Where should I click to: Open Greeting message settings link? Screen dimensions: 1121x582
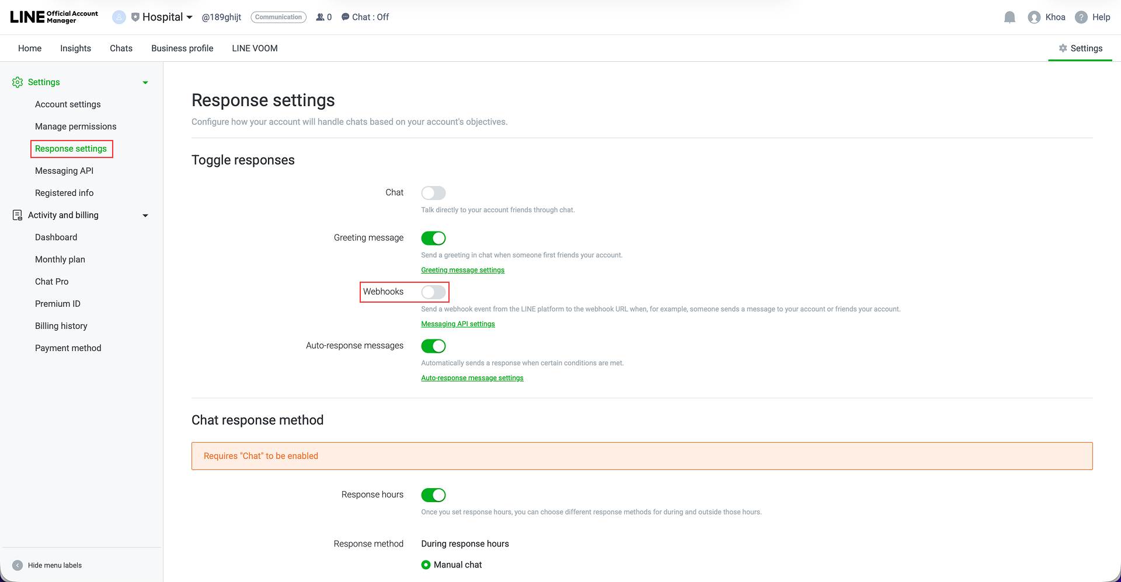click(x=462, y=269)
